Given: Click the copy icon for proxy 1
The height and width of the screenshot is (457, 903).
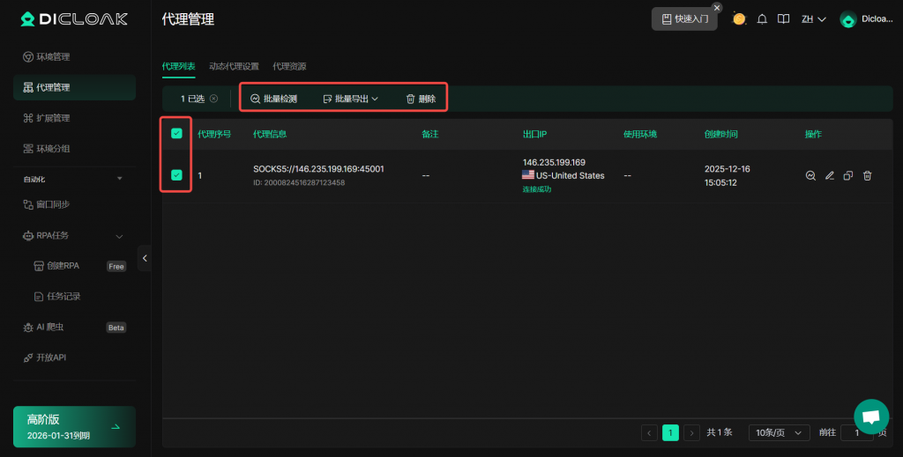Looking at the screenshot, I should pos(848,176).
